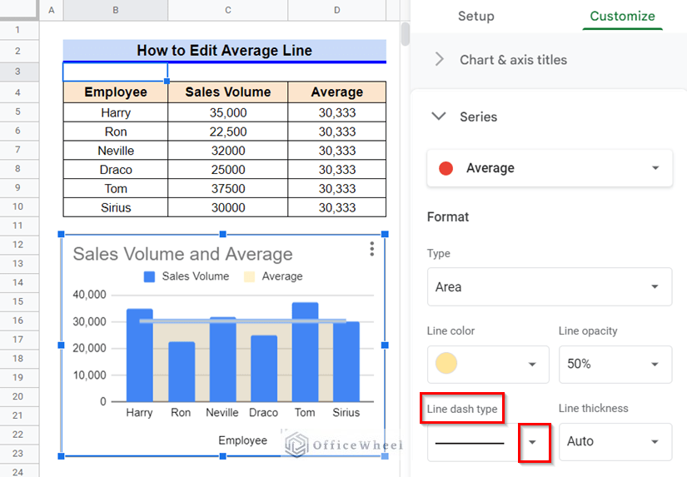Click the chart title Sales Volume and Average
The image size is (687, 477).
[x=182, y=254]
